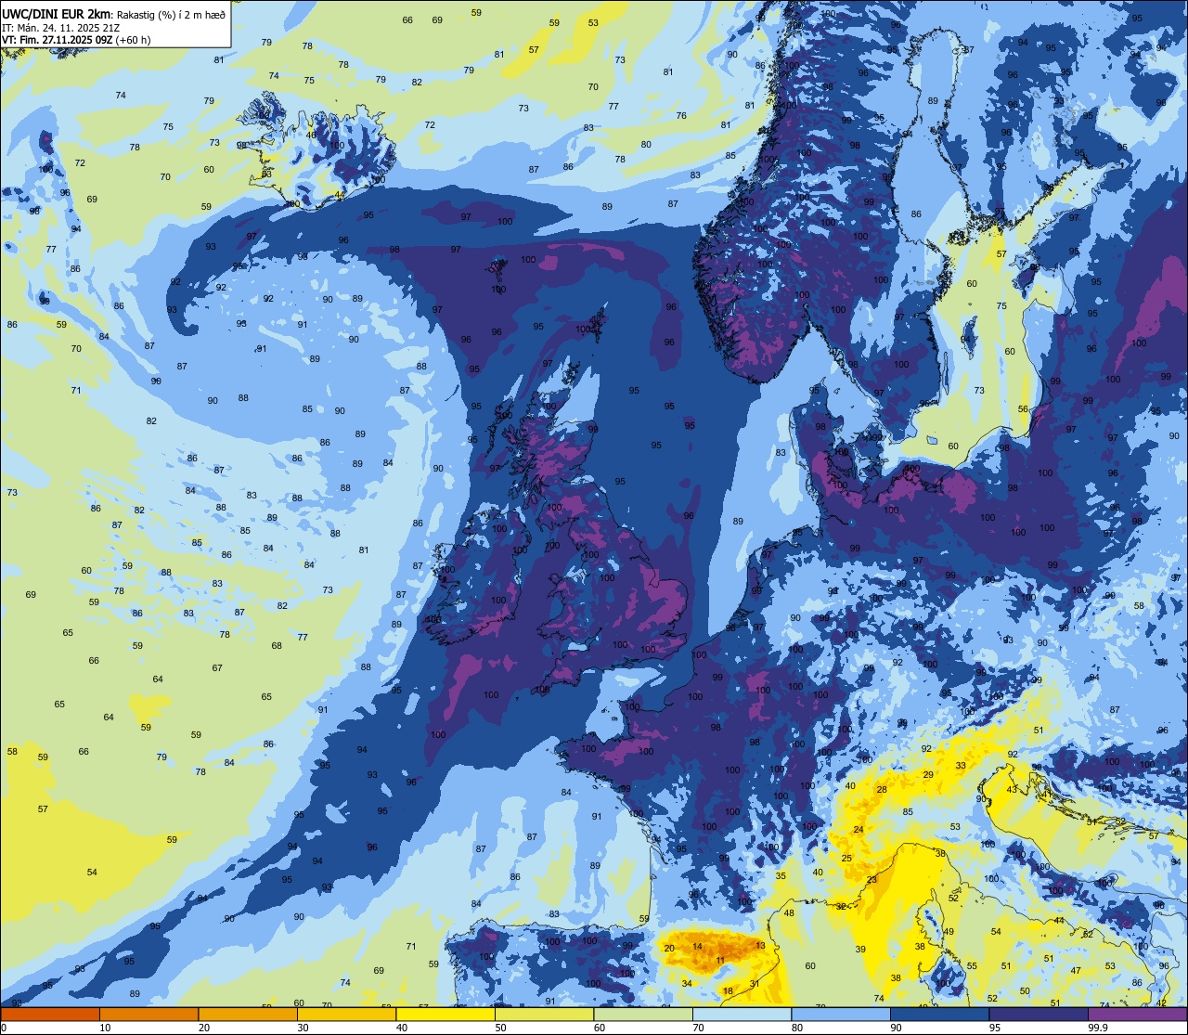Click the humidity value '33' in yellow Alps area

tap(961, 766)
